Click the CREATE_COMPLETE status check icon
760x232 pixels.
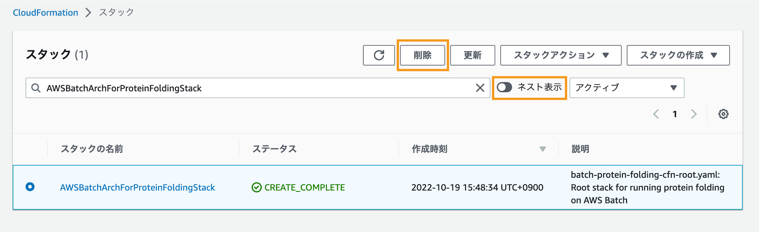(x=257, y=187)
